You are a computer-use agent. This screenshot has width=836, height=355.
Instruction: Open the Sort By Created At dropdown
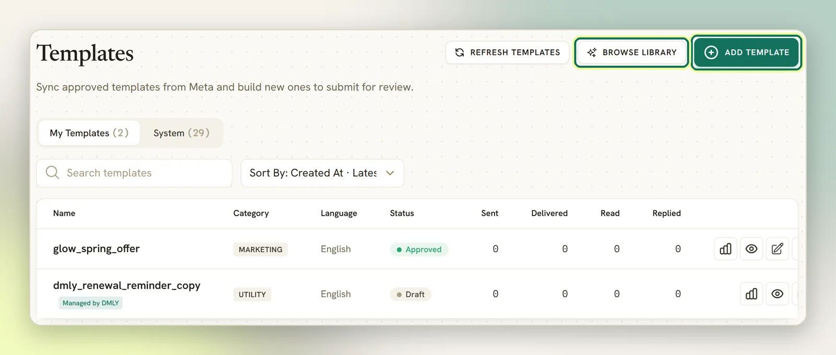pyautogui.click(x=322, y=173)
